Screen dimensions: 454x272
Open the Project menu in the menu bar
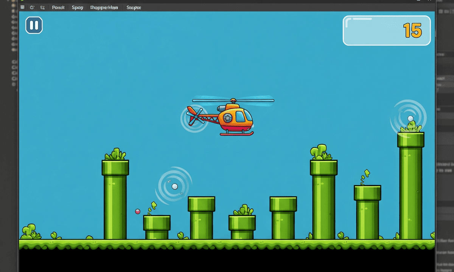[58, 7]
